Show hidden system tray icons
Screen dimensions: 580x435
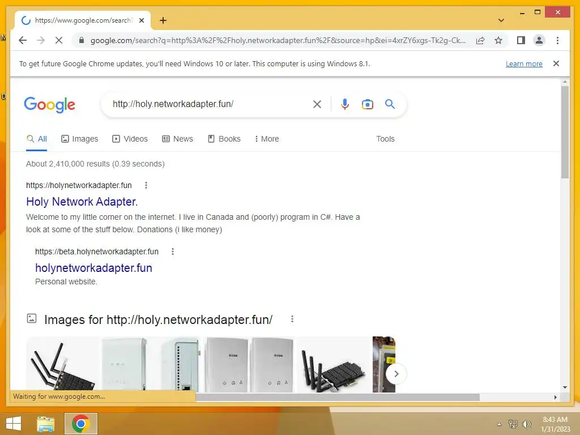pyautogui.click(x=499, y=424)
